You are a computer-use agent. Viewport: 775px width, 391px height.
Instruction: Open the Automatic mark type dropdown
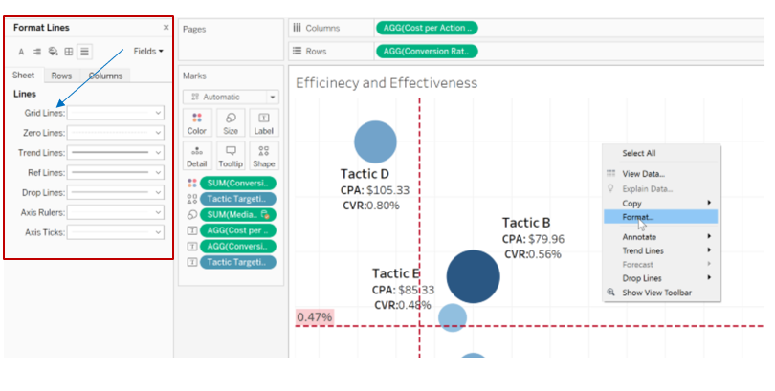[x=231, y=97]
